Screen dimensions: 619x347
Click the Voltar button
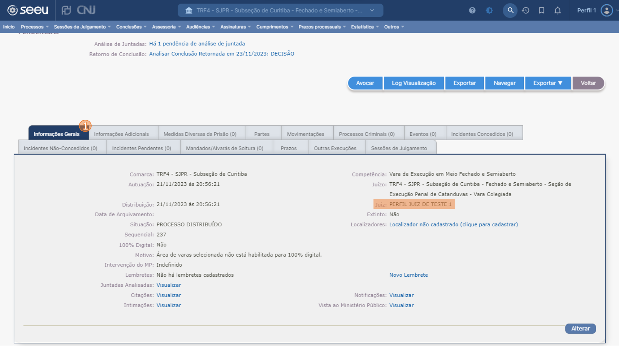[588, 83]
